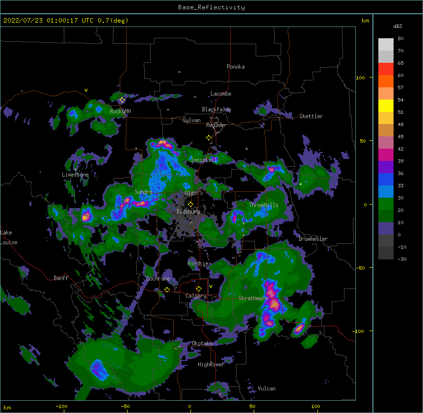Click the 50 tick on the bottom axis
Viewport: 423px width, 413px height.
(x=252, y=407)
